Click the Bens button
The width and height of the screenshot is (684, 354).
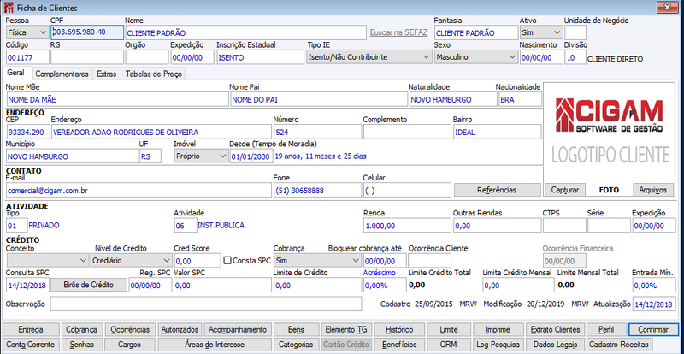[x=296, y=329]
